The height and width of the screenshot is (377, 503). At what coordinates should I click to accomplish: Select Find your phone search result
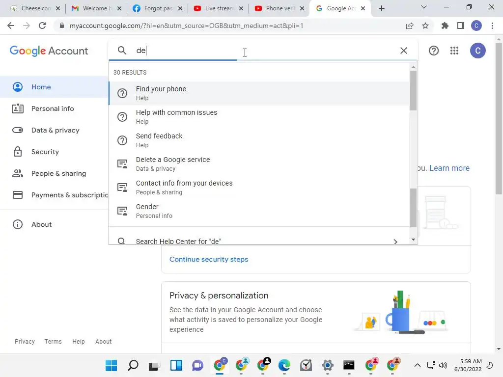coord(259,93)
